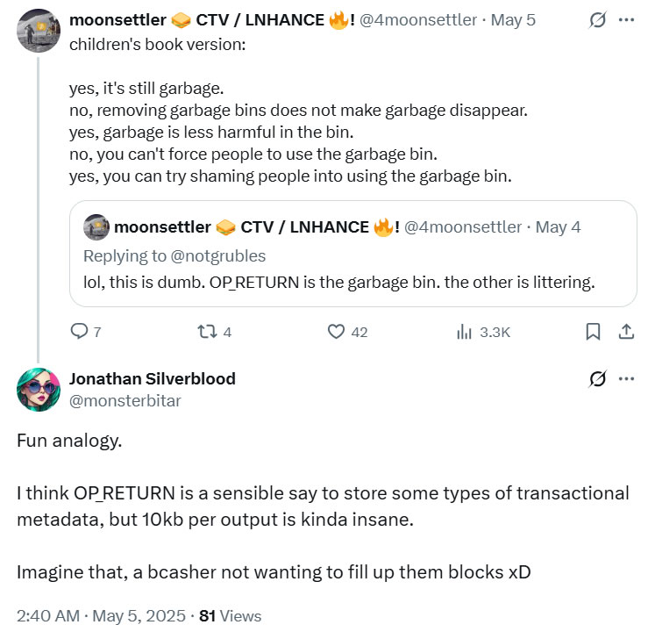Bookmark moonsettler's tweet
Viewport: 655px width, 639px height.
pos(593,332)
